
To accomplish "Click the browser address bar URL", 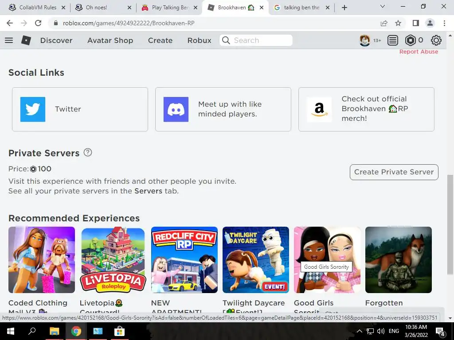I will pos(129,23).
